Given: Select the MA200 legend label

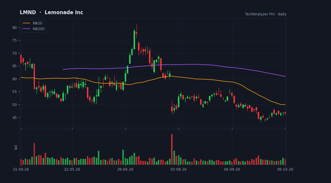Looking at the screenshot, I should tap(38, 29).
